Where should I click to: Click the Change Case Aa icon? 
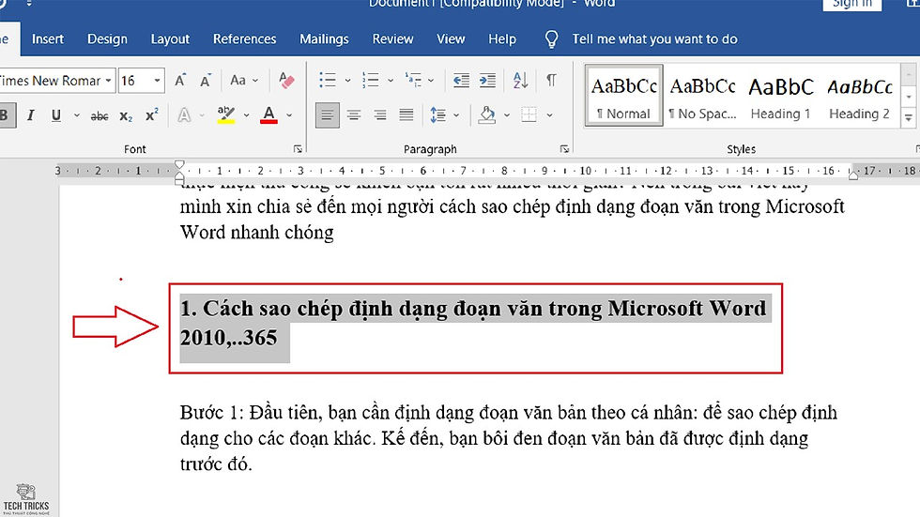tap(238, 81)
